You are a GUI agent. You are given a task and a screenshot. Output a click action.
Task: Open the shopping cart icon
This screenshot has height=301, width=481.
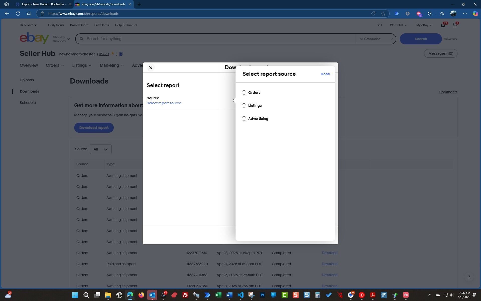click(455, 25)
